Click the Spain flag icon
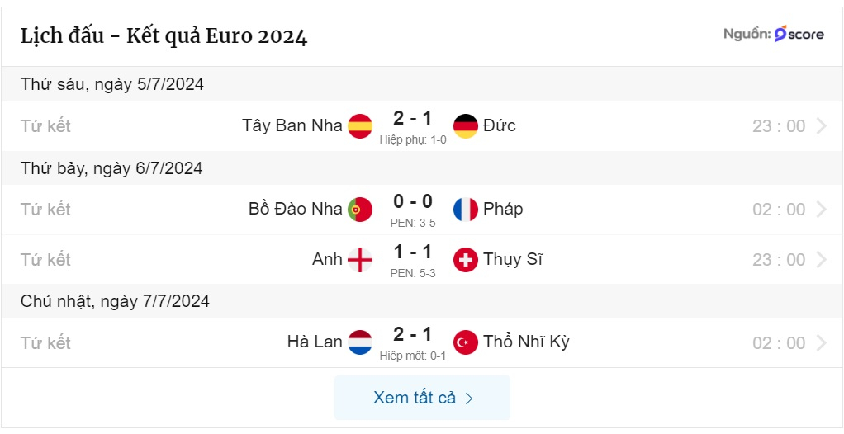The width and height of the screenshot is (844, 434). tap(360, 126)
